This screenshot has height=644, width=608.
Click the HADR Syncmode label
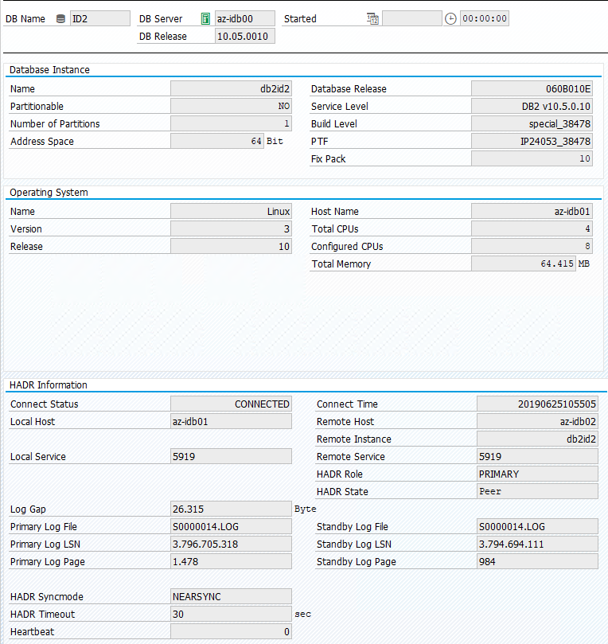pyautogui.click(x=47, y=597)
